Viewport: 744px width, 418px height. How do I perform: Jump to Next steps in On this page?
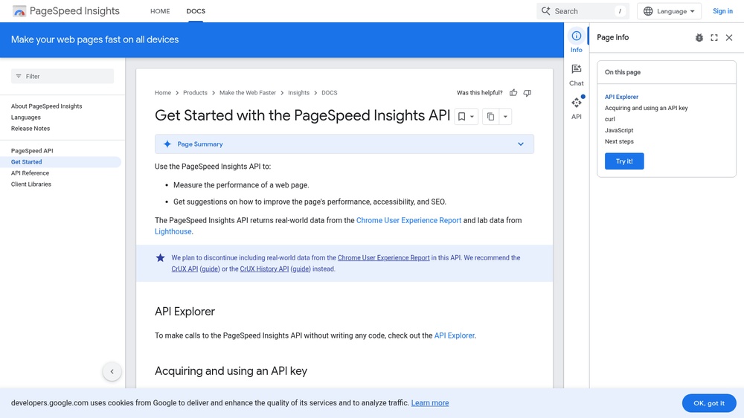(619, 141)
